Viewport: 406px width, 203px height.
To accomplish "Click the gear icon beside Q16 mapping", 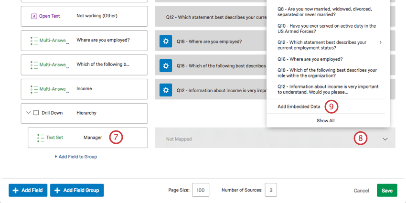I will (165, 42).
